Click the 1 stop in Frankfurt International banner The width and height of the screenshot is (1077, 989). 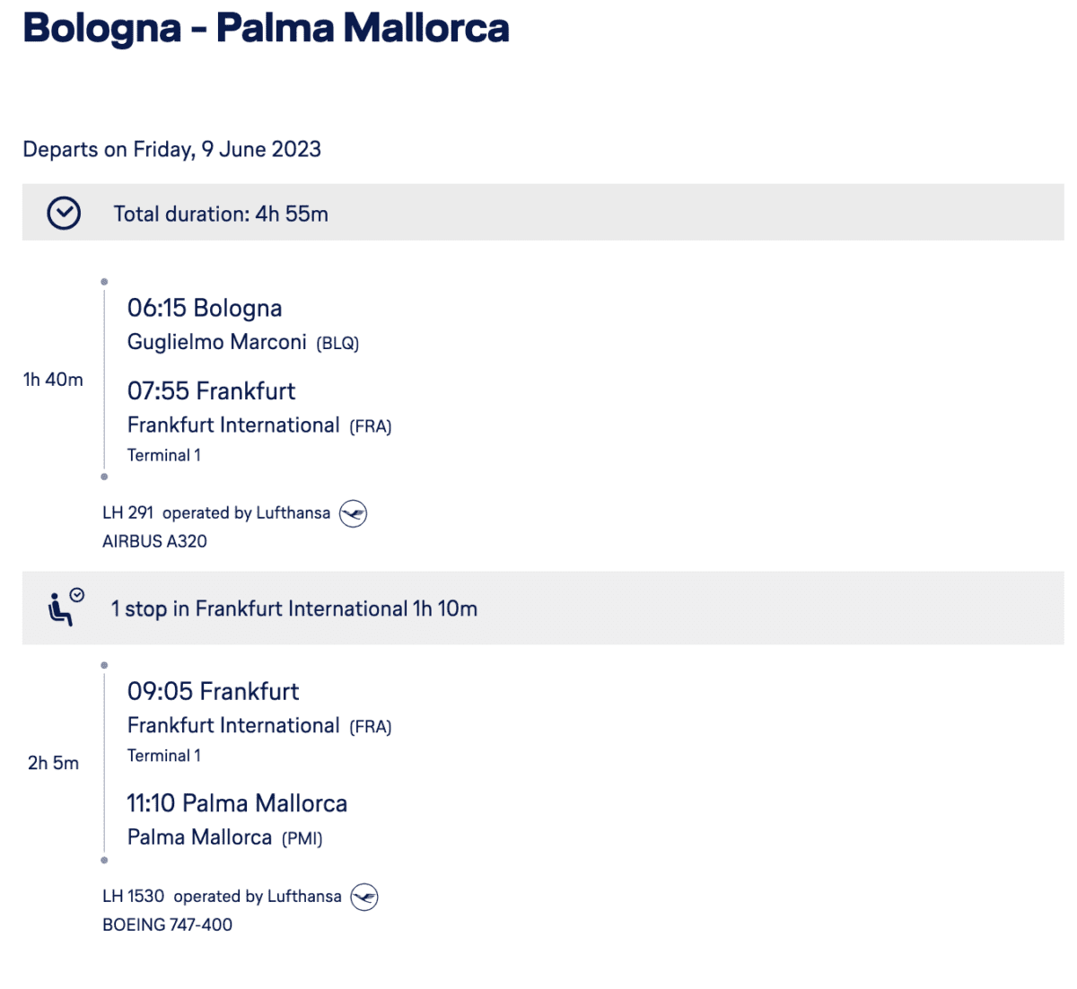click(x=543, y=608)
